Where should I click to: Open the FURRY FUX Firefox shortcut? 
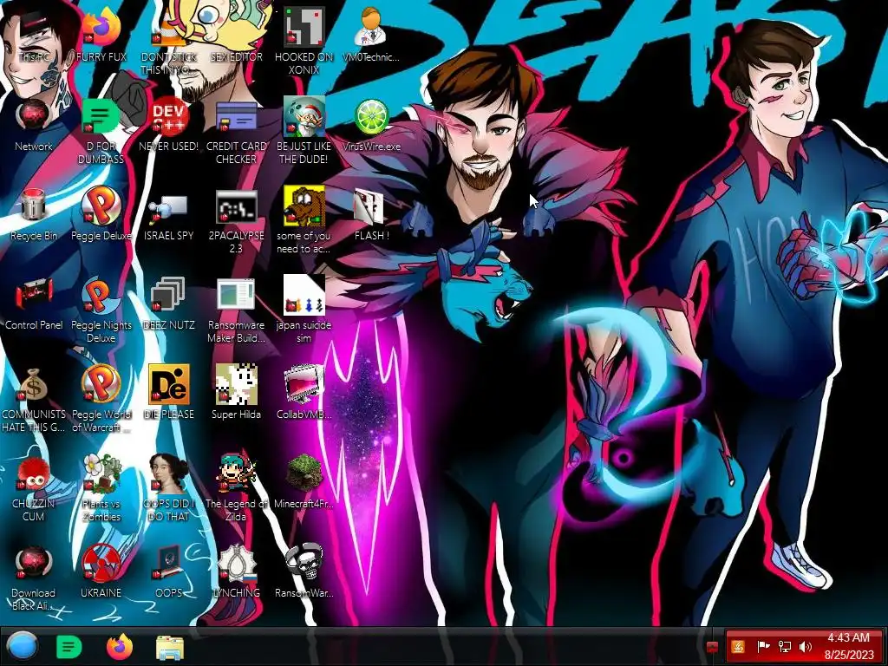(x=101, y=35)
